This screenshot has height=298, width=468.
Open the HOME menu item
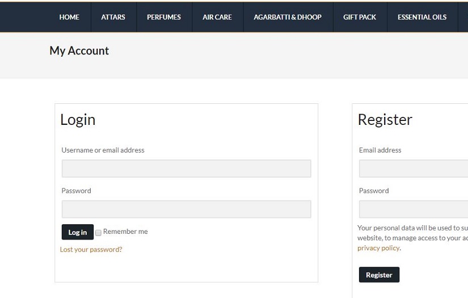69,17
